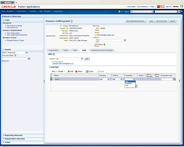This screenshot has width=184, height=147.
Task: Select Moderate in the Speaking dropdown list
Action: [x=130, y=84]
